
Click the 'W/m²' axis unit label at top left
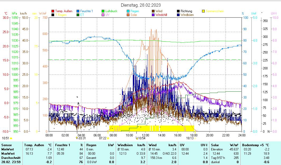click(43, 14)
